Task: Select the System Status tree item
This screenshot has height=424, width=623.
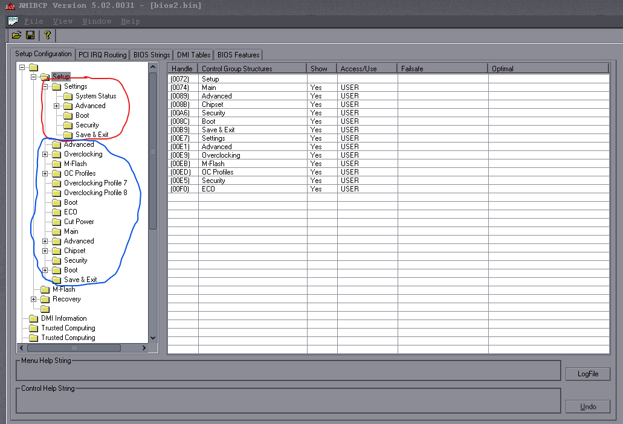Action: pos(95,96)
